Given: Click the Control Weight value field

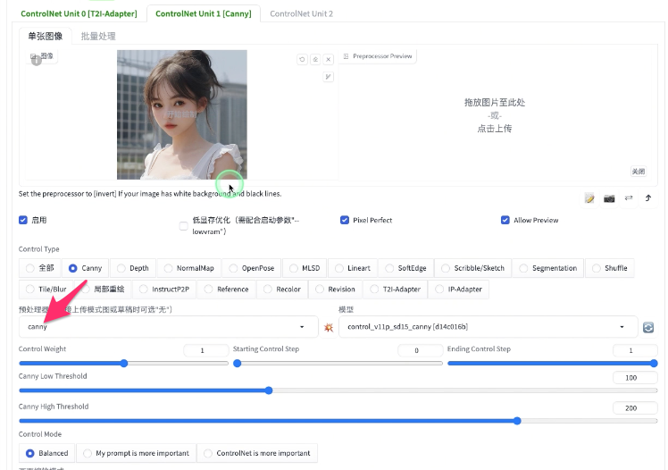Looking at the screenshot, I should tap(206, 350).
